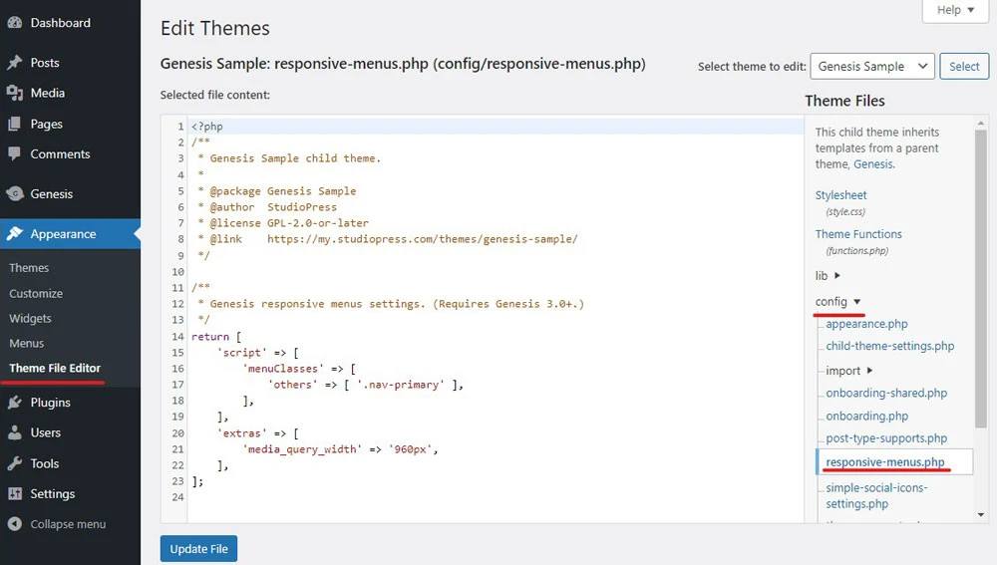Click the 'return [' code line
The width and height of the screenshot is (997, 565).
216,336
